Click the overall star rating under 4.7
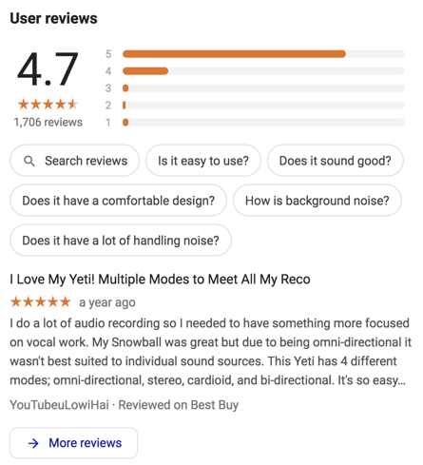423x465 pixels. (48, 104)
